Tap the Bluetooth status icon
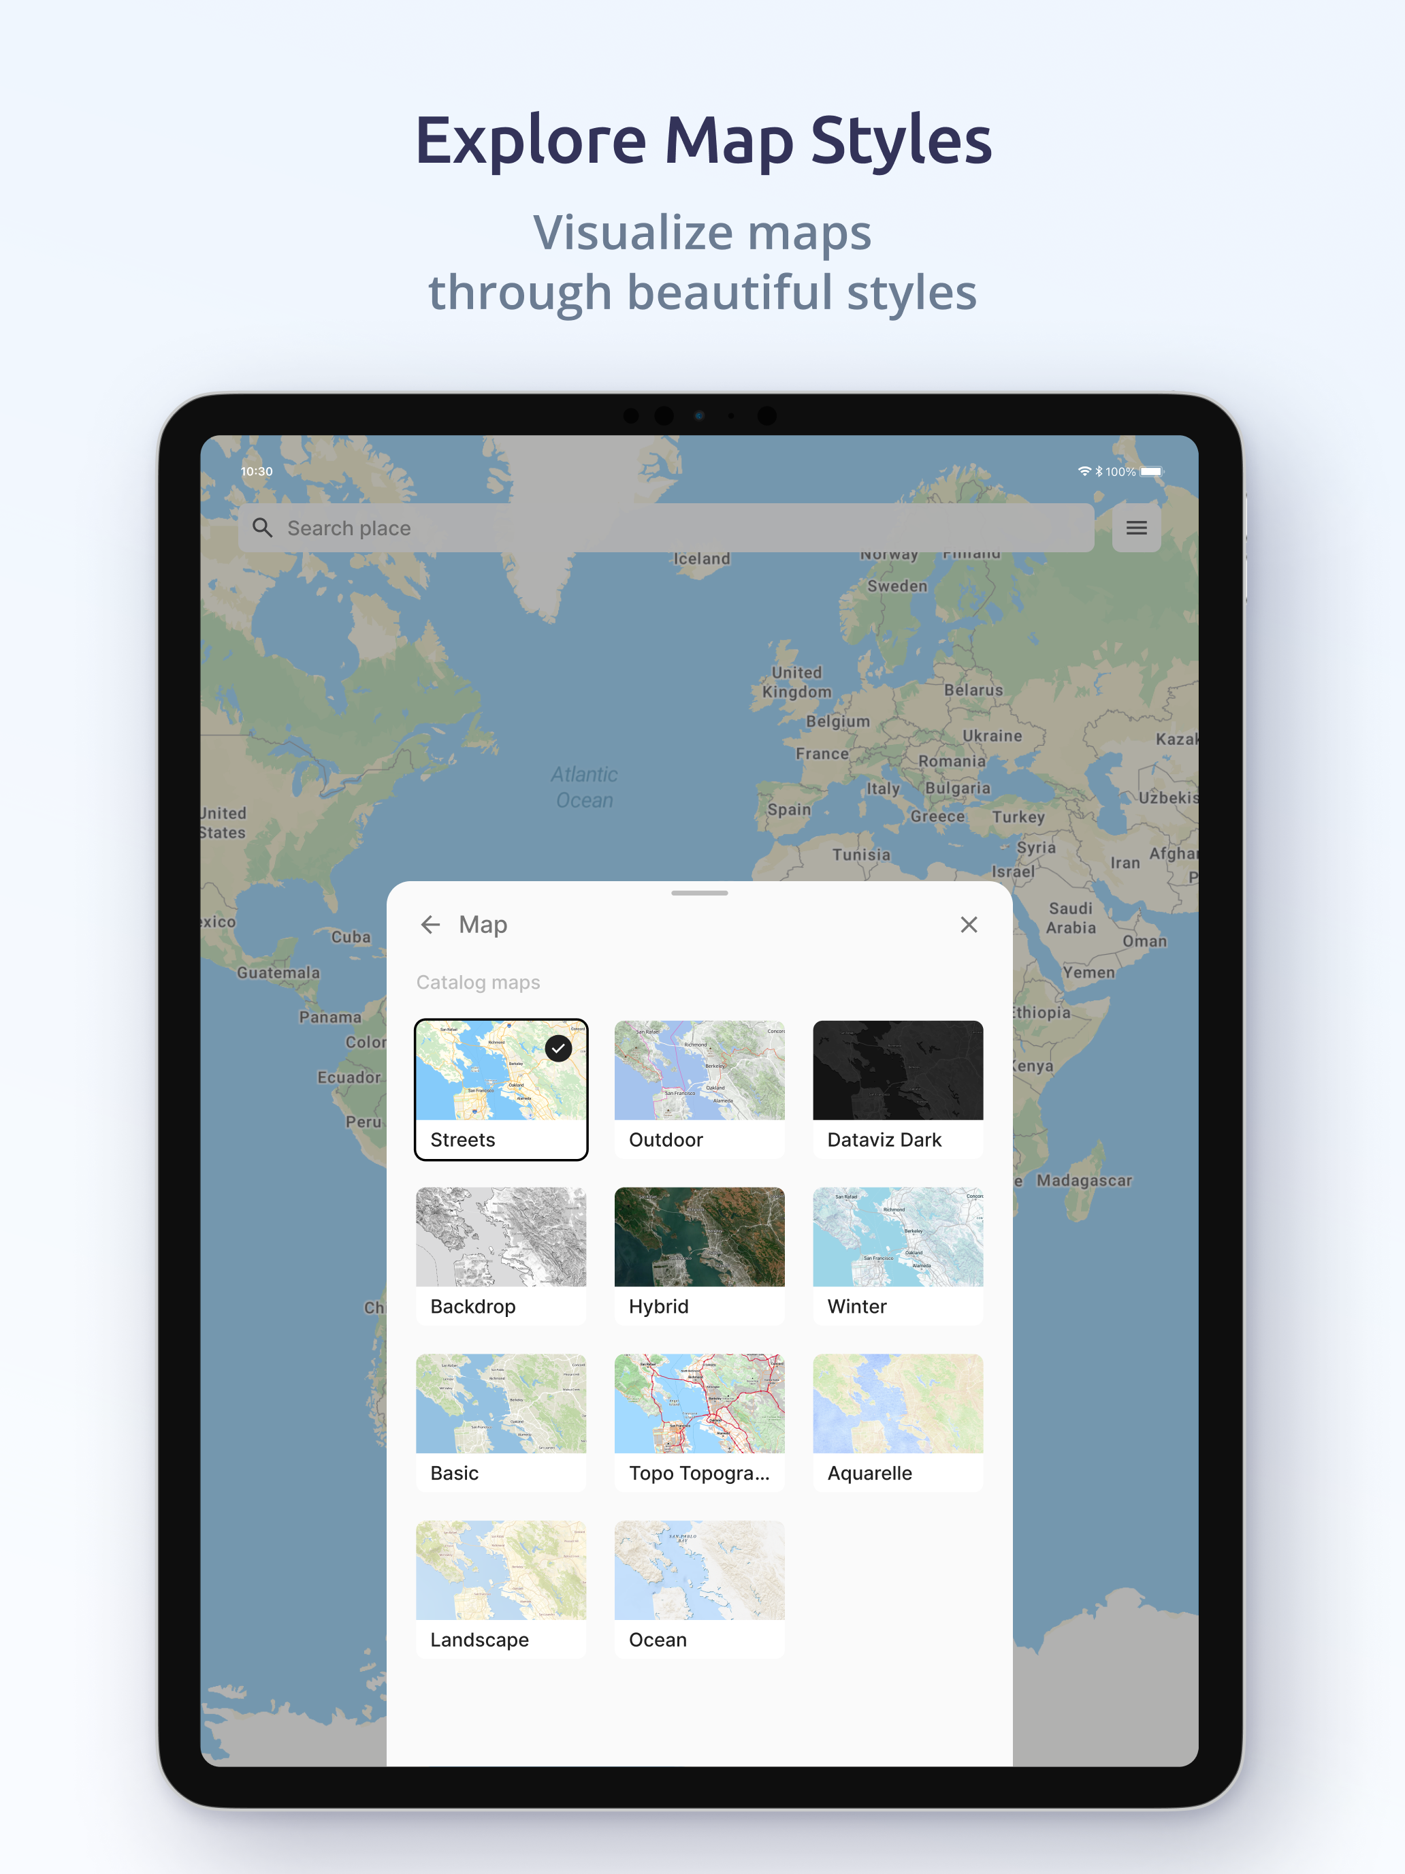This screenshot has height=1874, width=1405. (x=1099, y=472)
